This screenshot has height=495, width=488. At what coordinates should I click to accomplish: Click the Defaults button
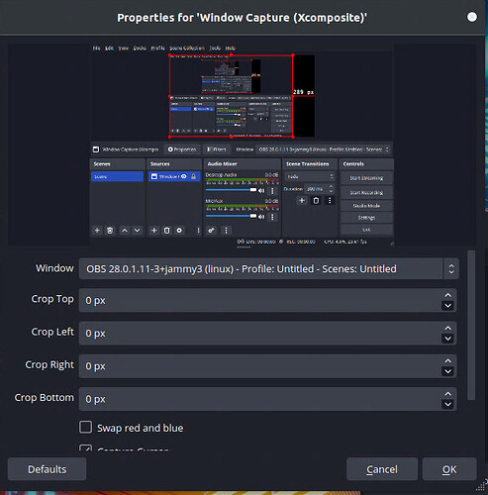48,469
